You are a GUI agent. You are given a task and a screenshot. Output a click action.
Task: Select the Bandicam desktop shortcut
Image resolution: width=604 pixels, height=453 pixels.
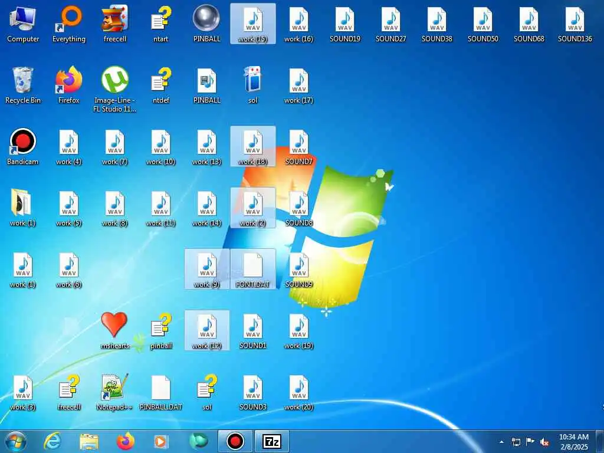(x=23, y=147)
